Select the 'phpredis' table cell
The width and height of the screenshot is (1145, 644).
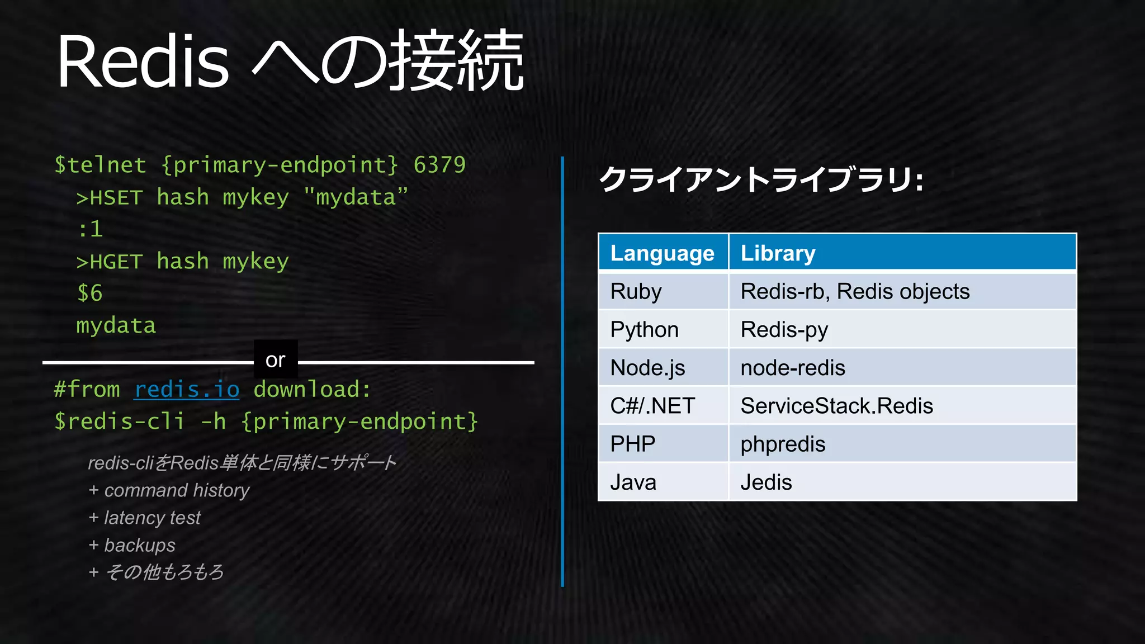click(902, 444)
